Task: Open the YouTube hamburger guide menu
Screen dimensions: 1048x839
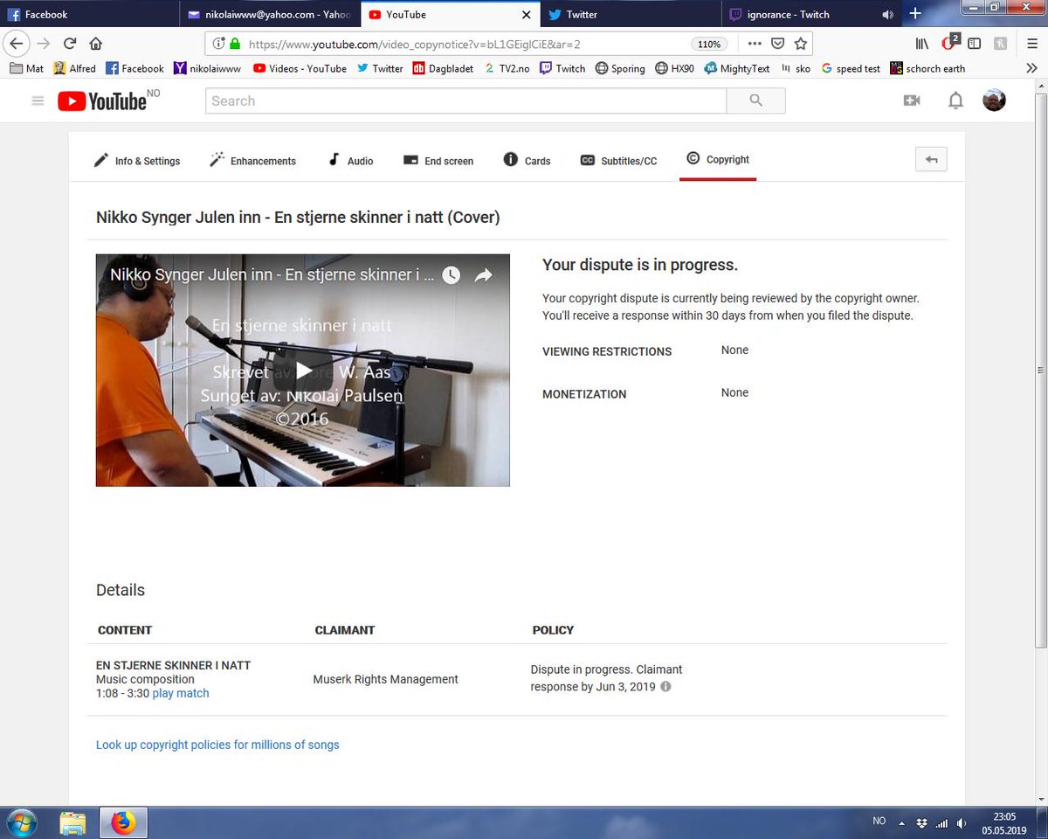Action: [x=38, y=101]
